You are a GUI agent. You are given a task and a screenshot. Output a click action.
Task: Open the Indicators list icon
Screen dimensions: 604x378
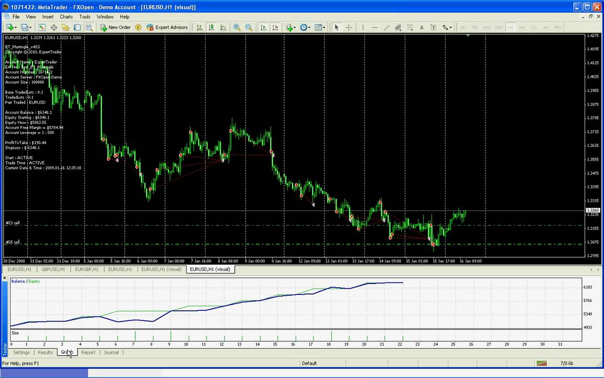coord(289,27)
